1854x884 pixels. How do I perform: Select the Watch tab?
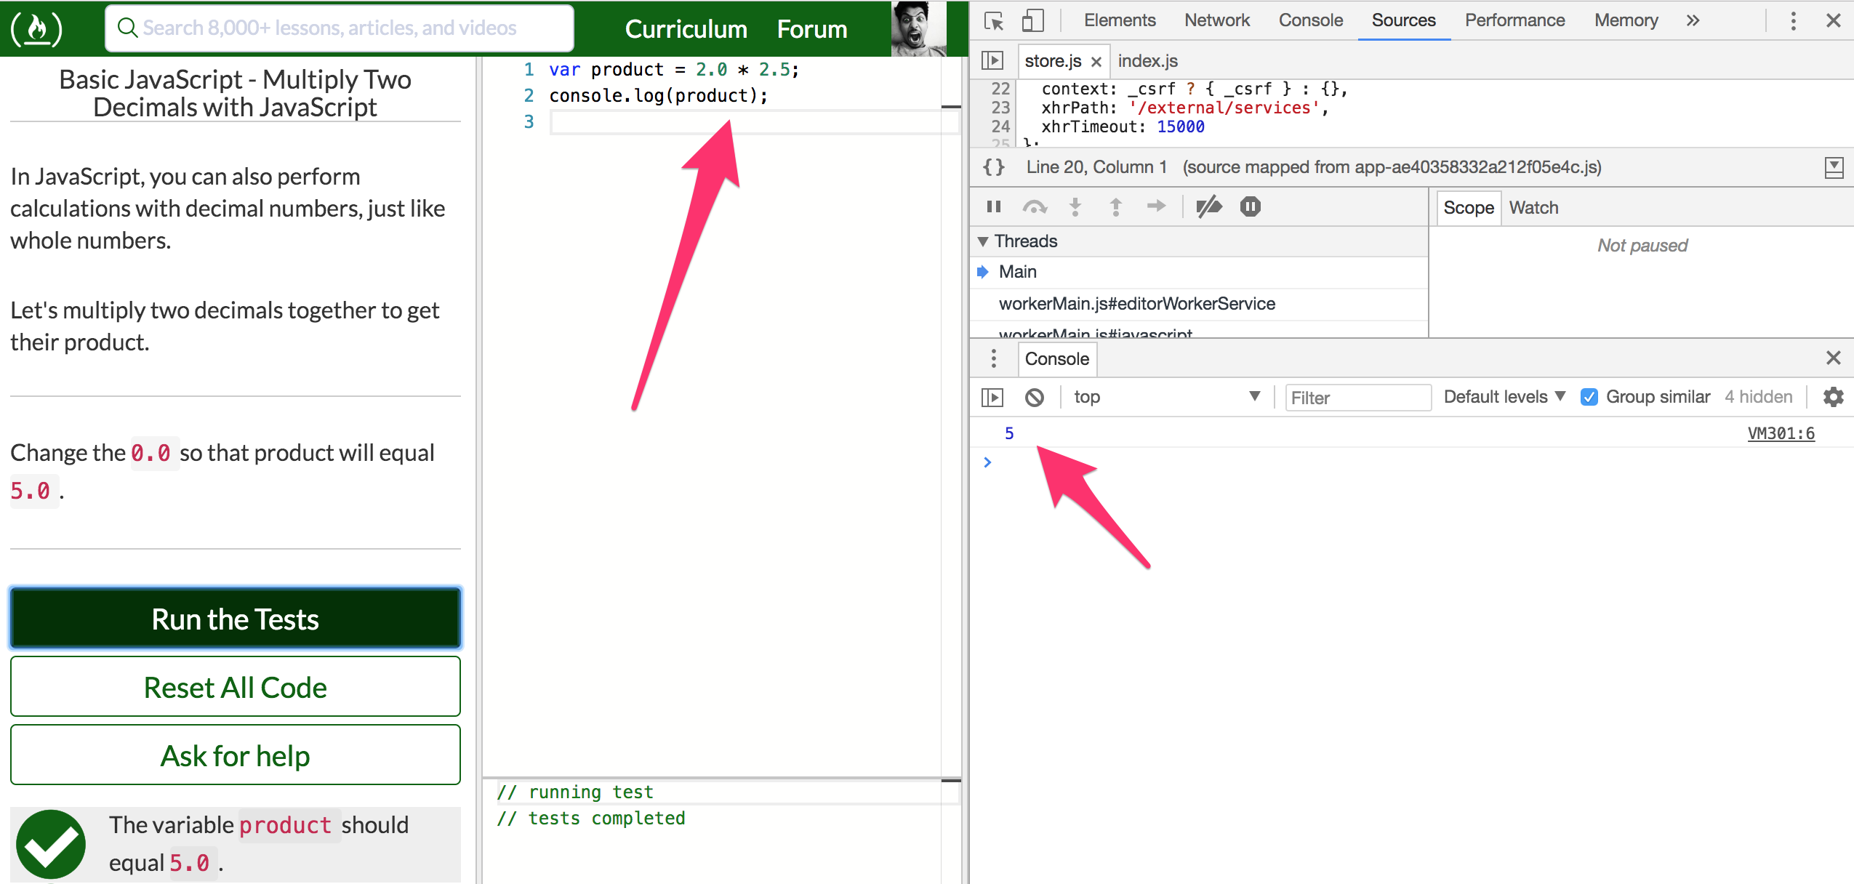click(1533, 208)
